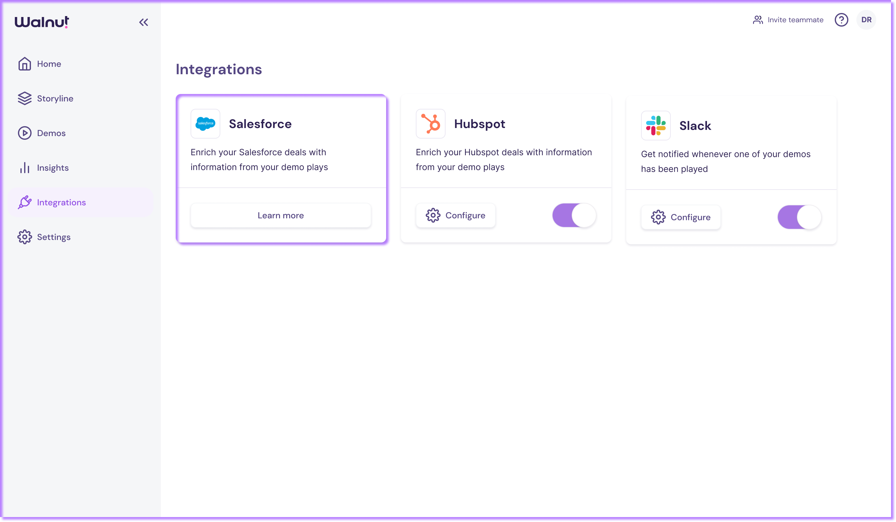The width and height of the screenshot is (896, 522).
Task: Open the DR user avatar menu
Action: [866, 20]
